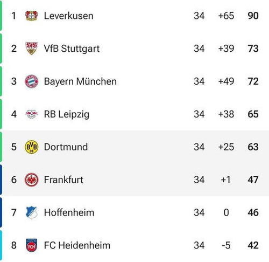Click Frankfurt's 47 points value
Image resolution: width=269 pixels, height=262 pixels.
point(253,180)
